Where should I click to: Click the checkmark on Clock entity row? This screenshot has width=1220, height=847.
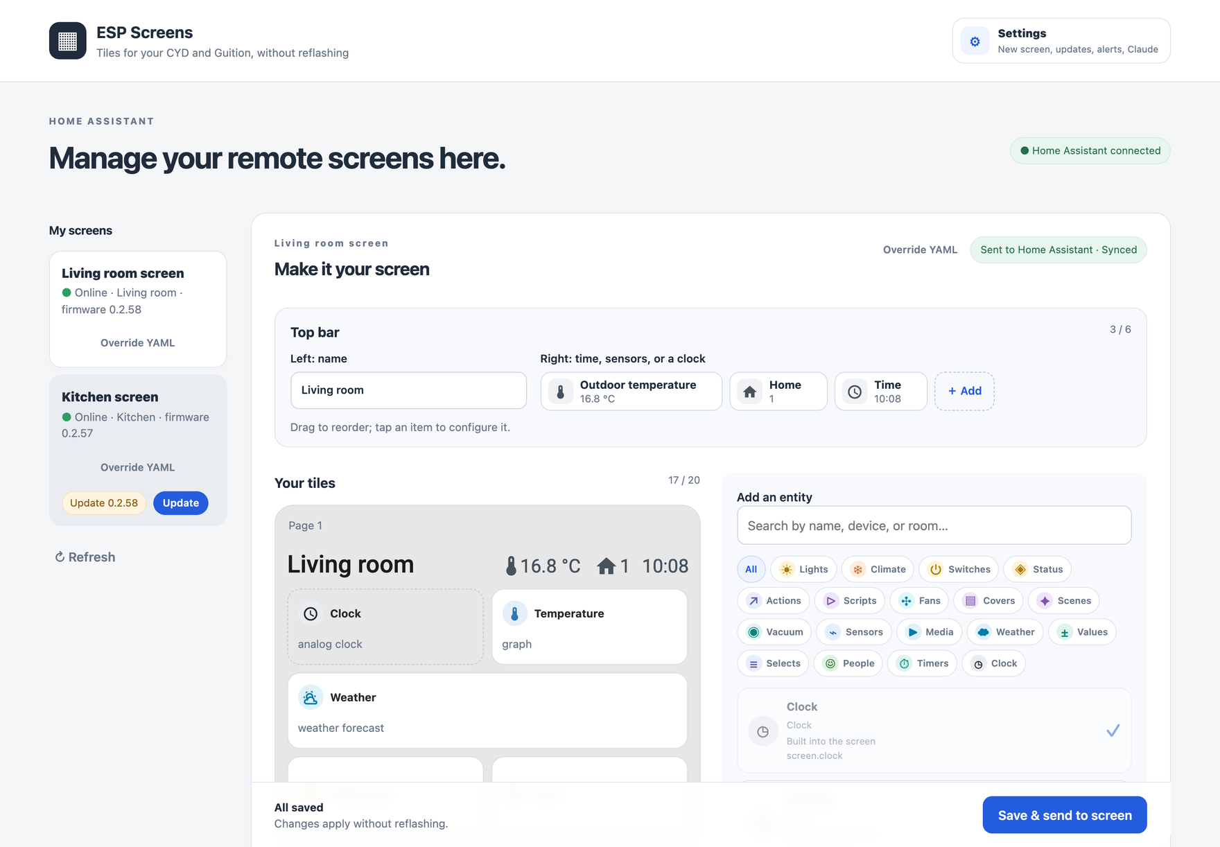1113,731
